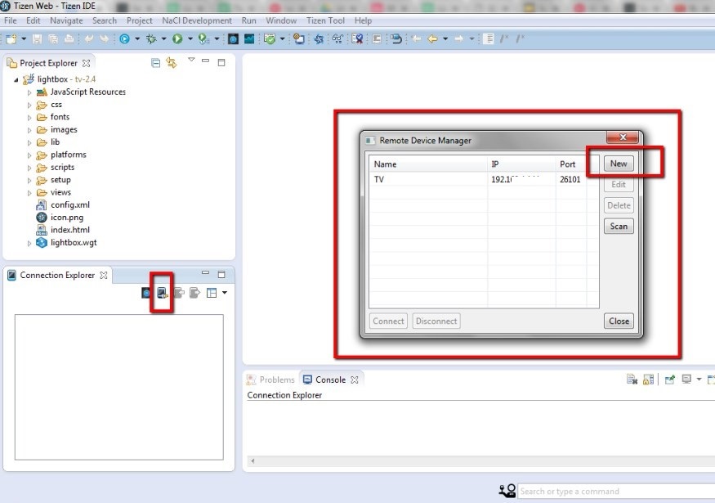Open the Navigate menu
The image size is (715, 503).
coord(66,20)
